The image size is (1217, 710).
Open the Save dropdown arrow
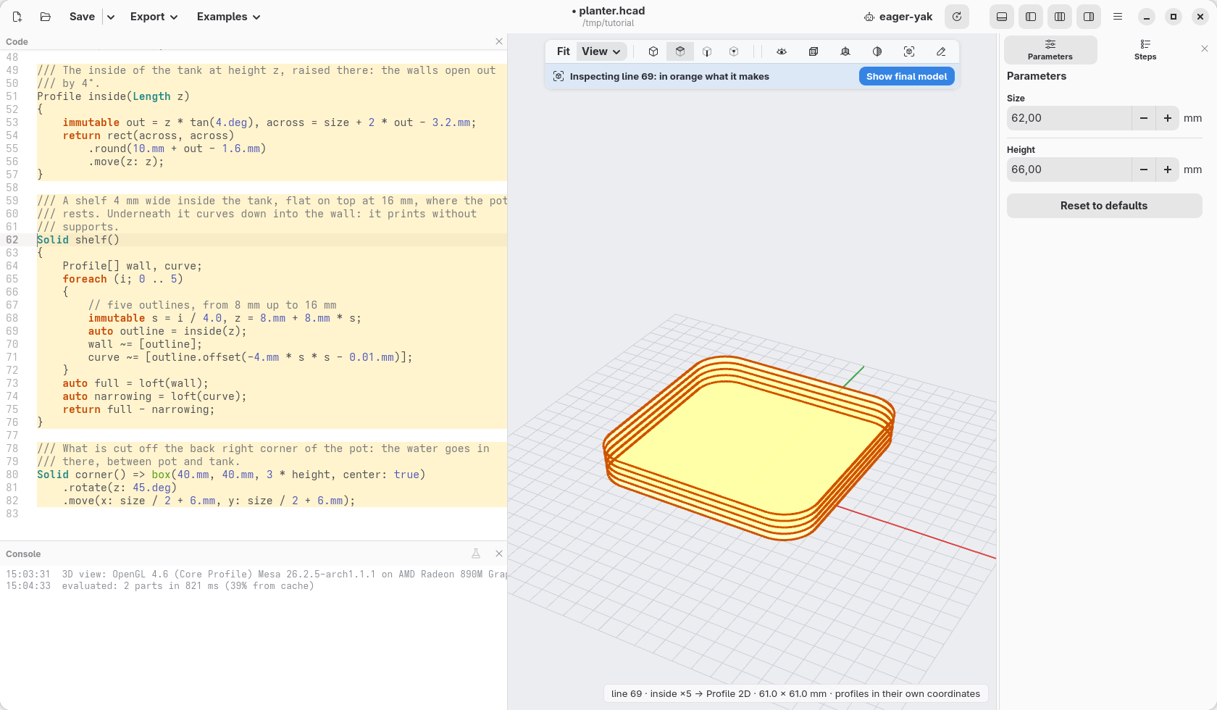click(x=111, y=17)
